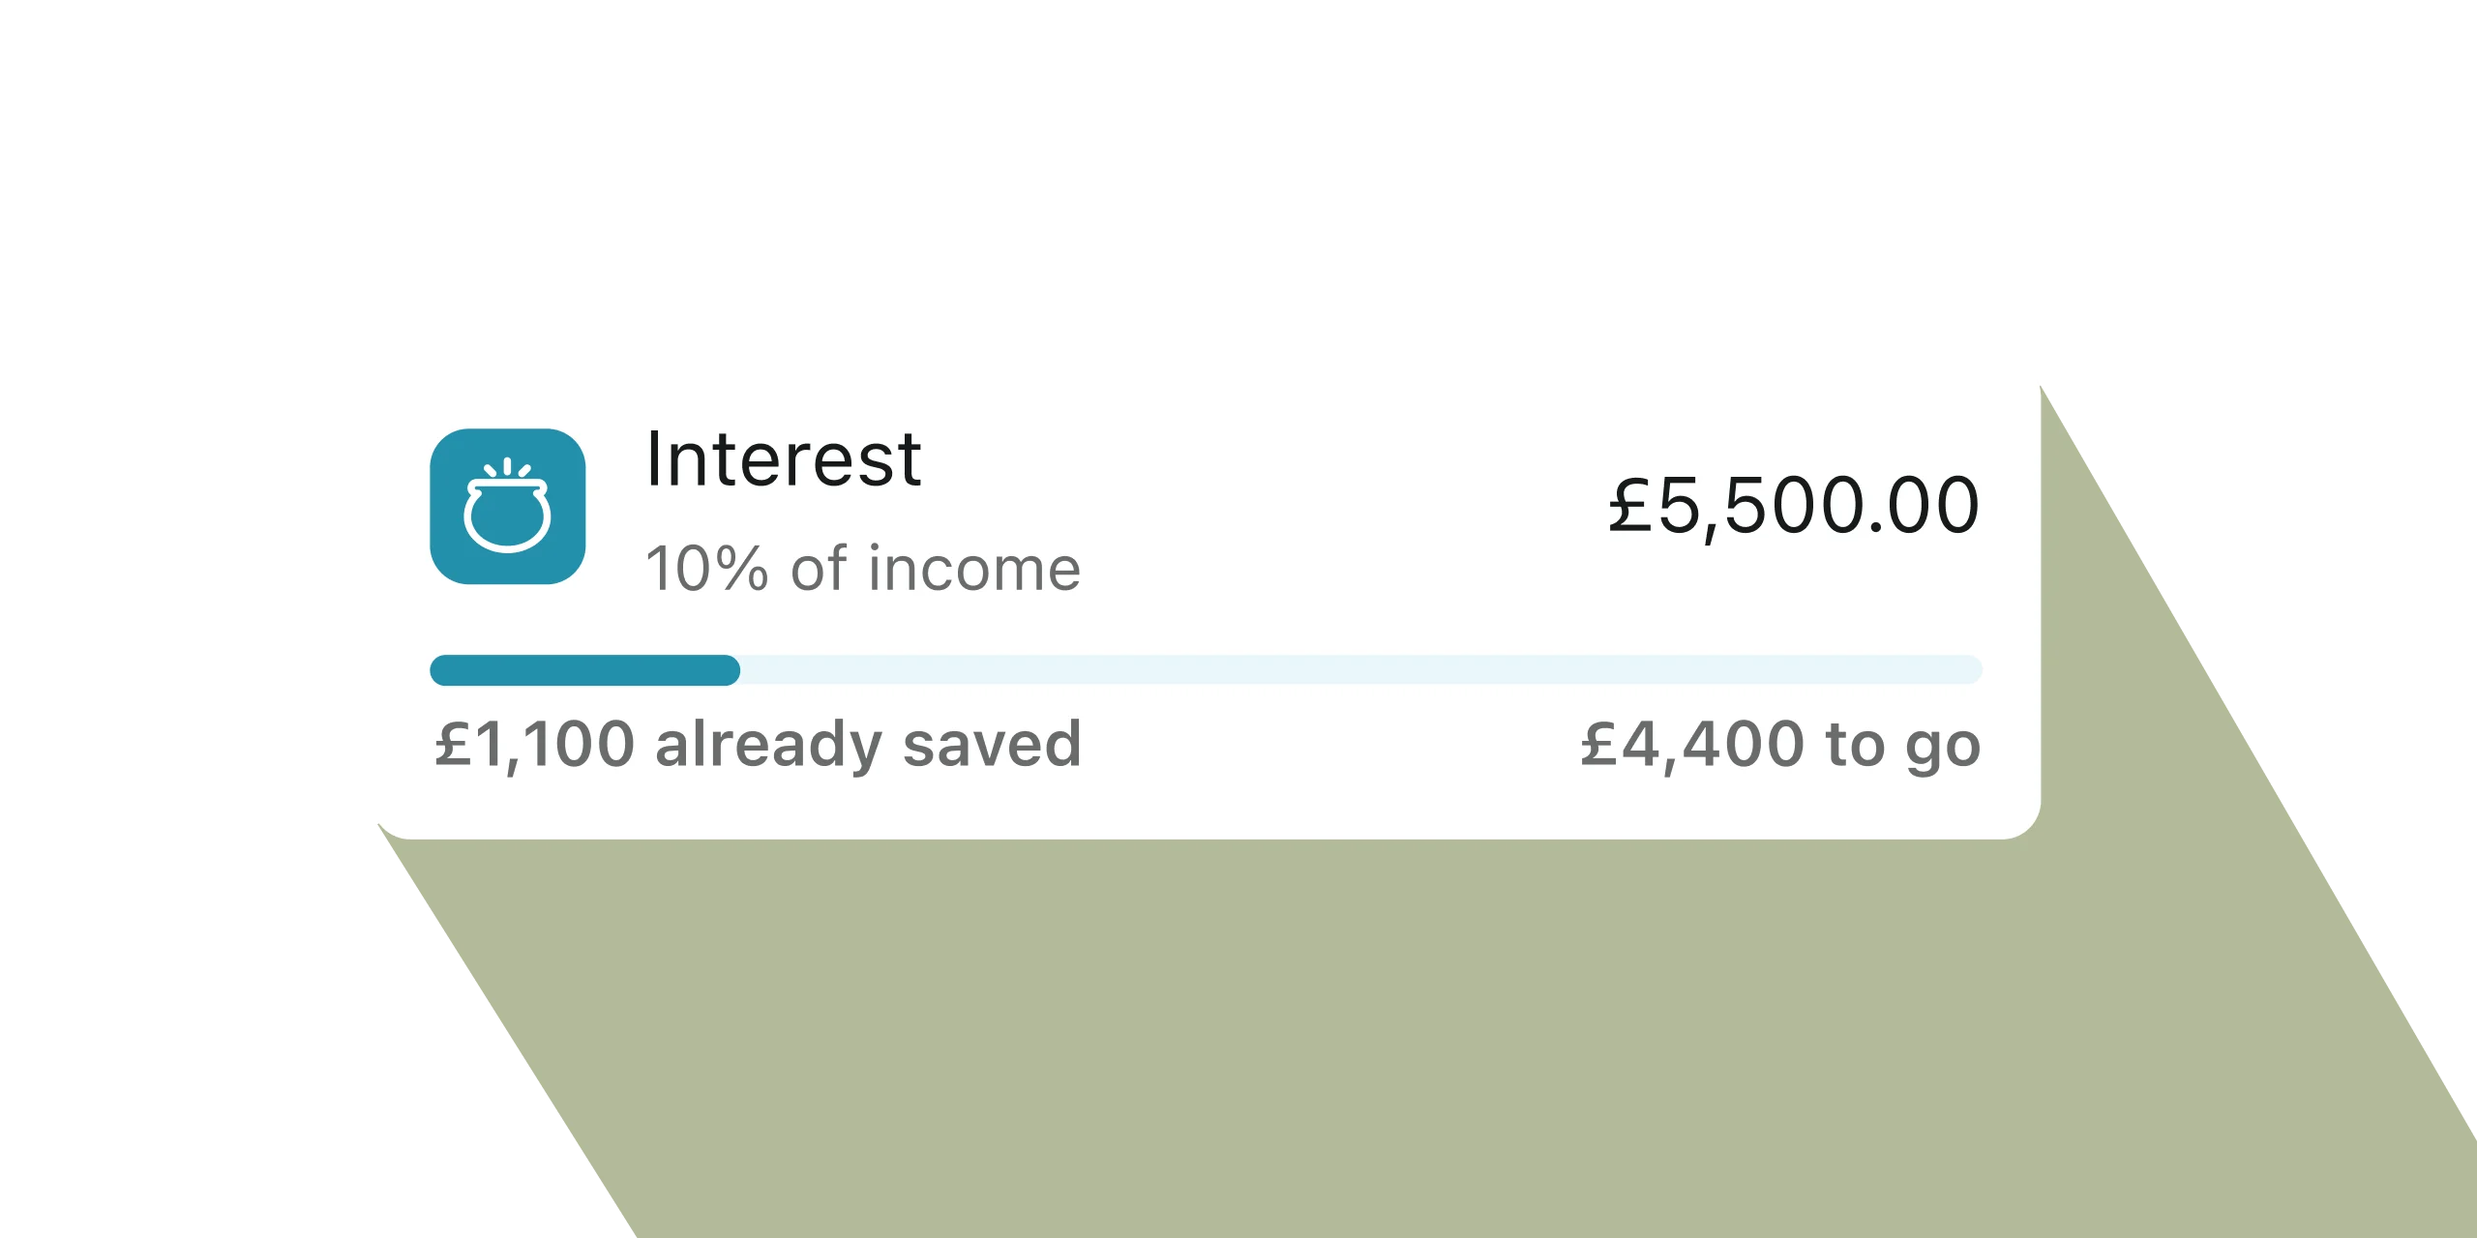This screenshot has width=2477, height=1238.
Task: Select the "10% of income" subtitle
Action: 862,569
